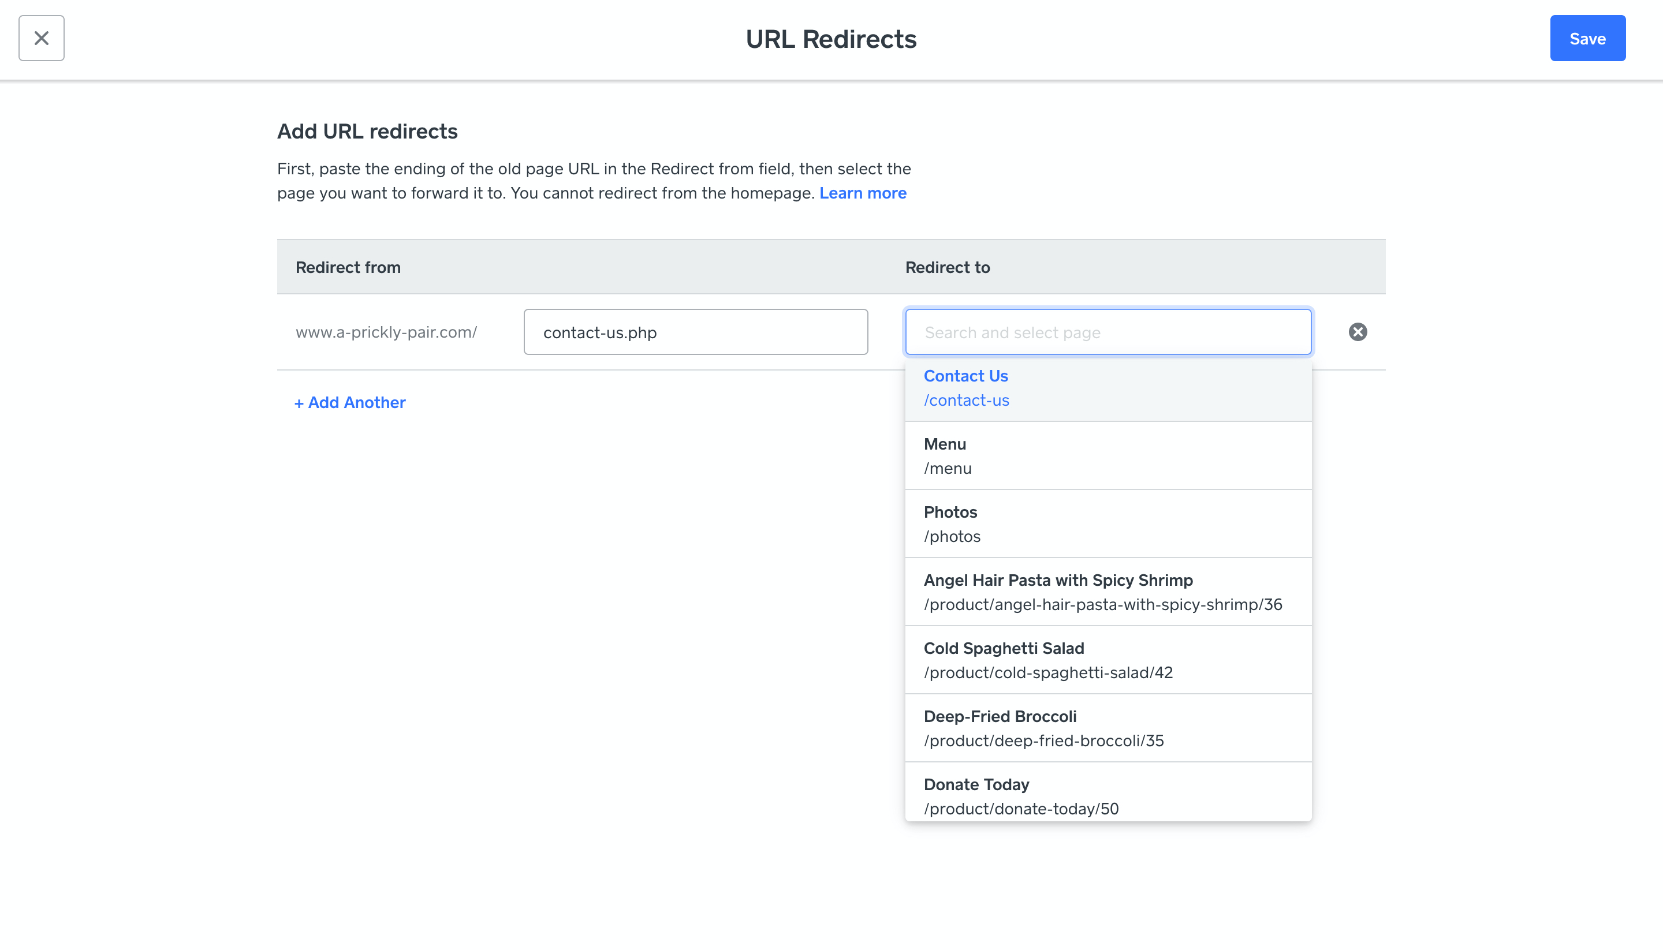Click + Add Another link
This screenshot has width=1663, height=950.
point(350,403)
